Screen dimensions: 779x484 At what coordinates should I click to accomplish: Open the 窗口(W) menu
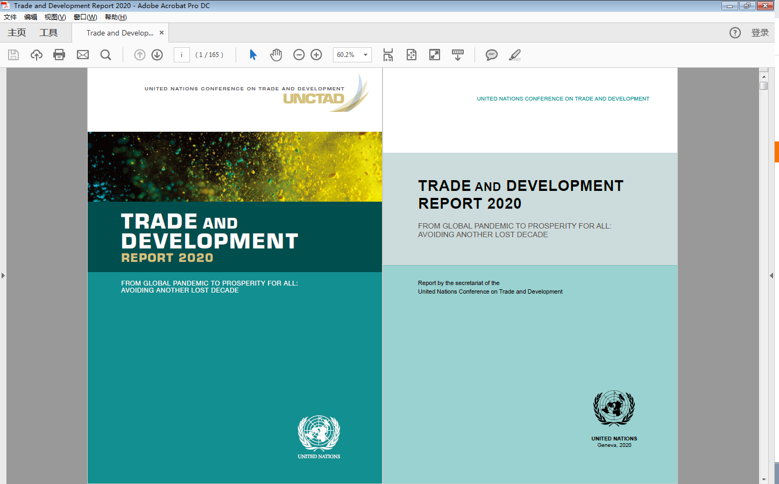85,17
